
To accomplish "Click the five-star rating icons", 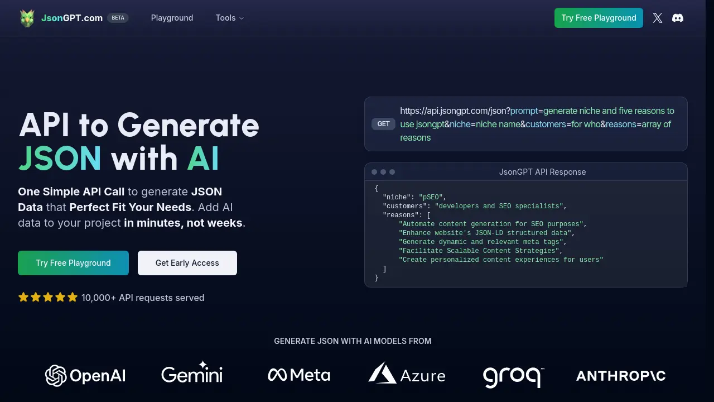I will pyautogui.click(x=48, y=298).
